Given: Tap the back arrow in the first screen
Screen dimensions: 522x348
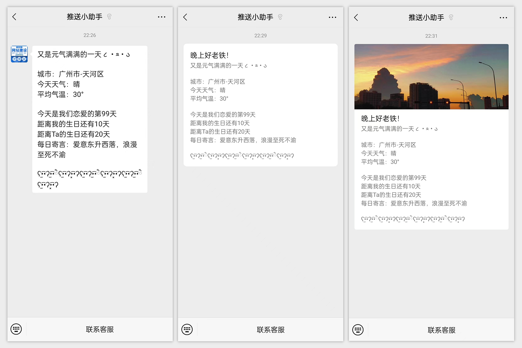Looking at the screenshot, I should click(x=14, y=17).
